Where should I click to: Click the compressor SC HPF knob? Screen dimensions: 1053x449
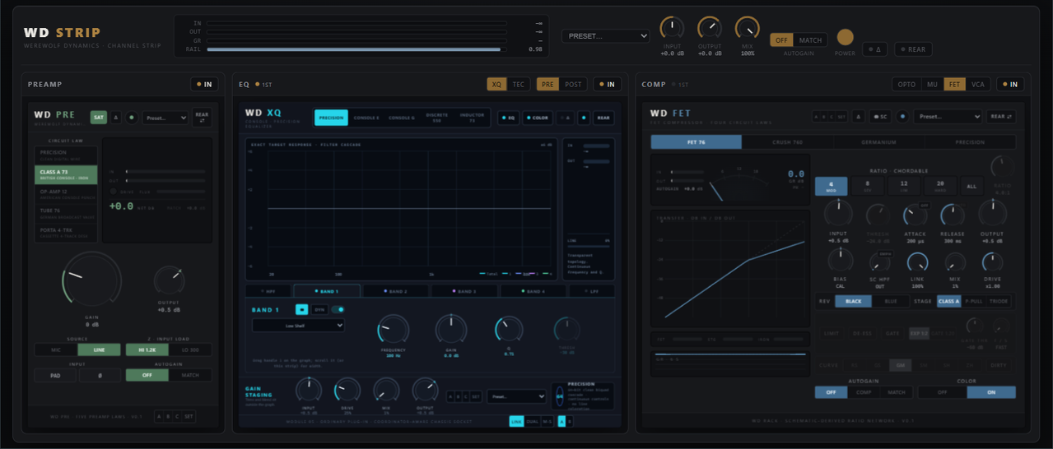point(879,263)
